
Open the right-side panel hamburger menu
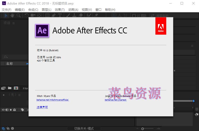tap(192, 46)
